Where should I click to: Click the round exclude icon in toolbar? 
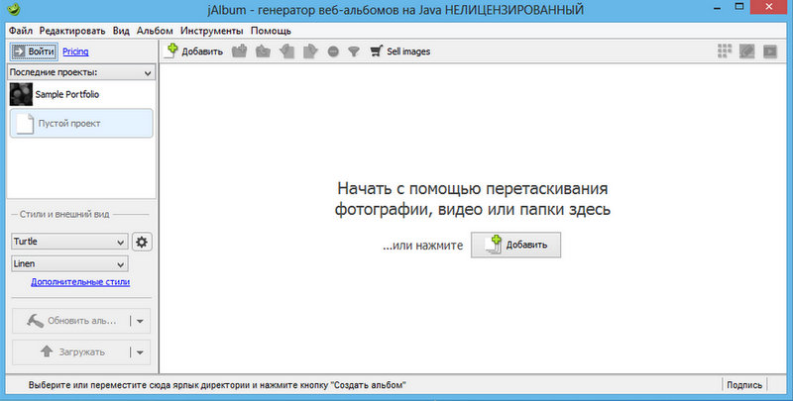(333, 51)
